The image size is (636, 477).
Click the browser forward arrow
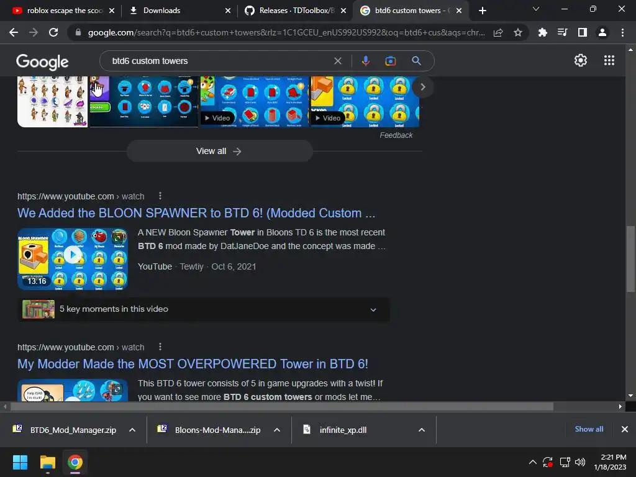click(x=34, y=32)
